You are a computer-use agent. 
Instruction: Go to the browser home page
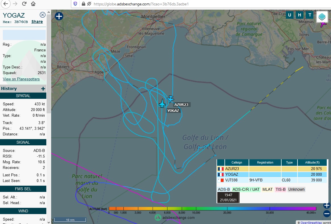pos(33,4)
